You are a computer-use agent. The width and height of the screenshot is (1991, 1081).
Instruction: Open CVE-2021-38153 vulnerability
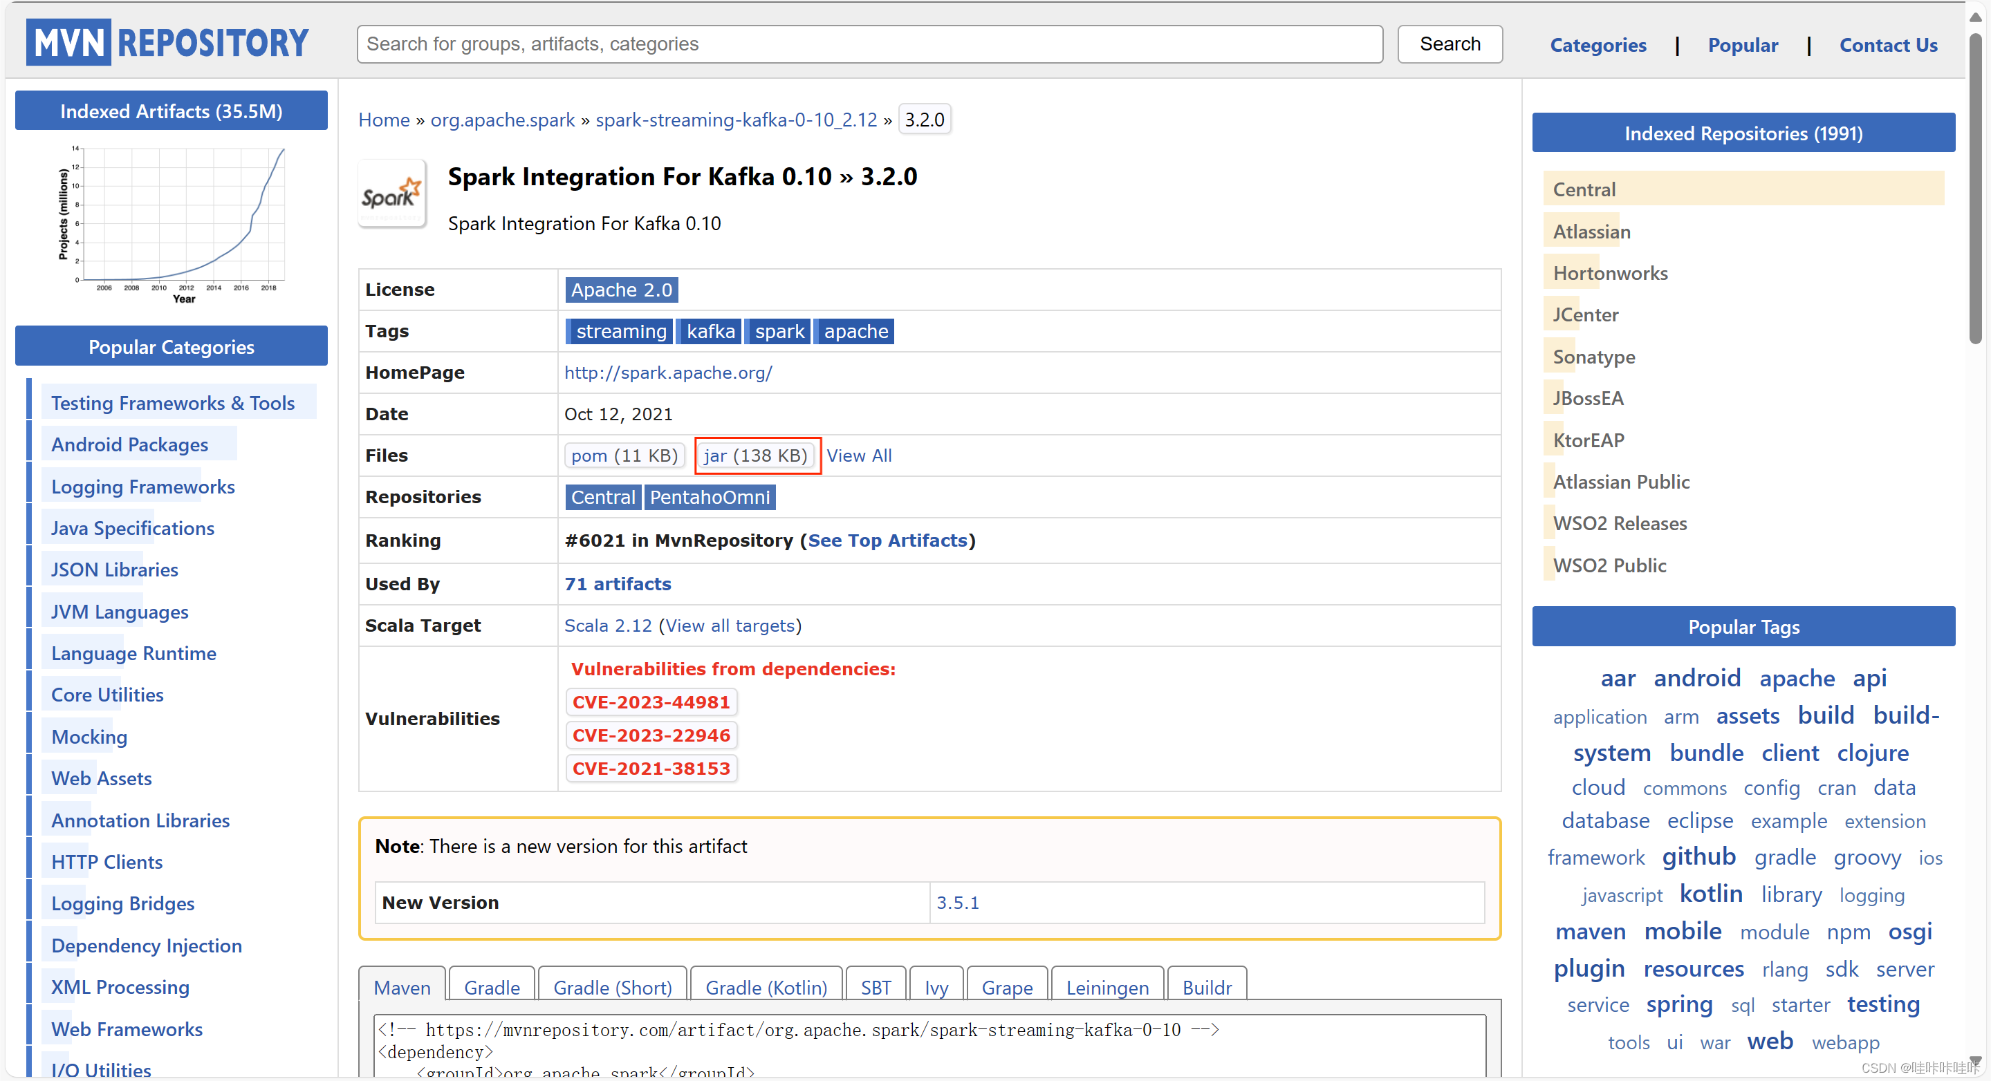(651, 769)
